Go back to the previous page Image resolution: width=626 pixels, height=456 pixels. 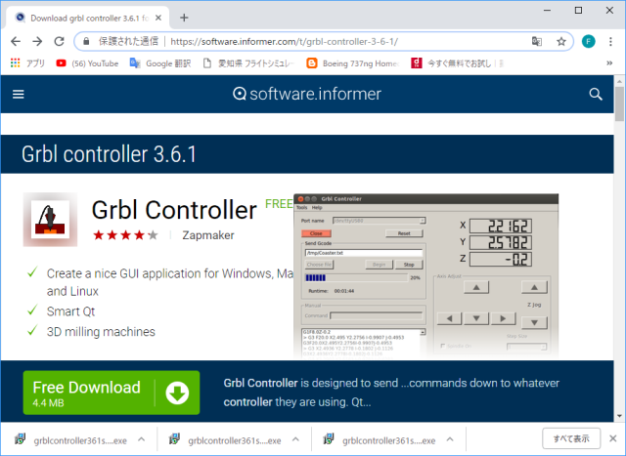[16, 41]
